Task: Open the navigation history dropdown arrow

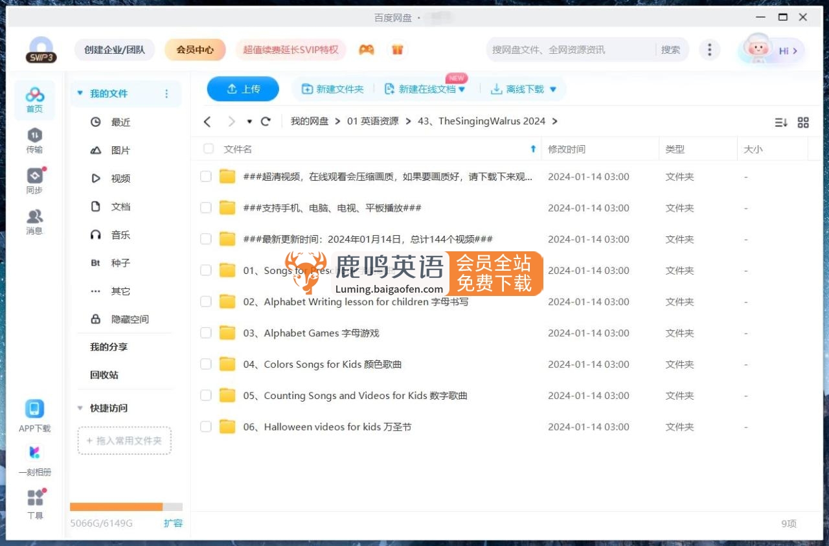Action: pyautogui.click(x=249, y=122)
